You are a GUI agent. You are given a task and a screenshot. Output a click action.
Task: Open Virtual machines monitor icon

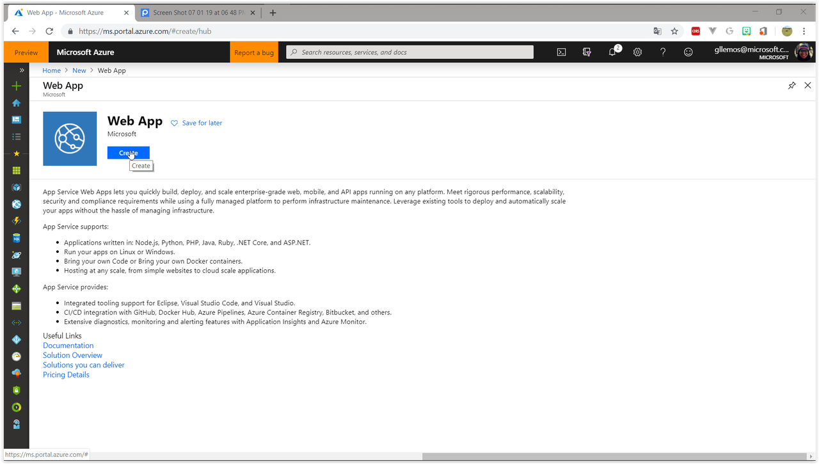coord(17,272)
